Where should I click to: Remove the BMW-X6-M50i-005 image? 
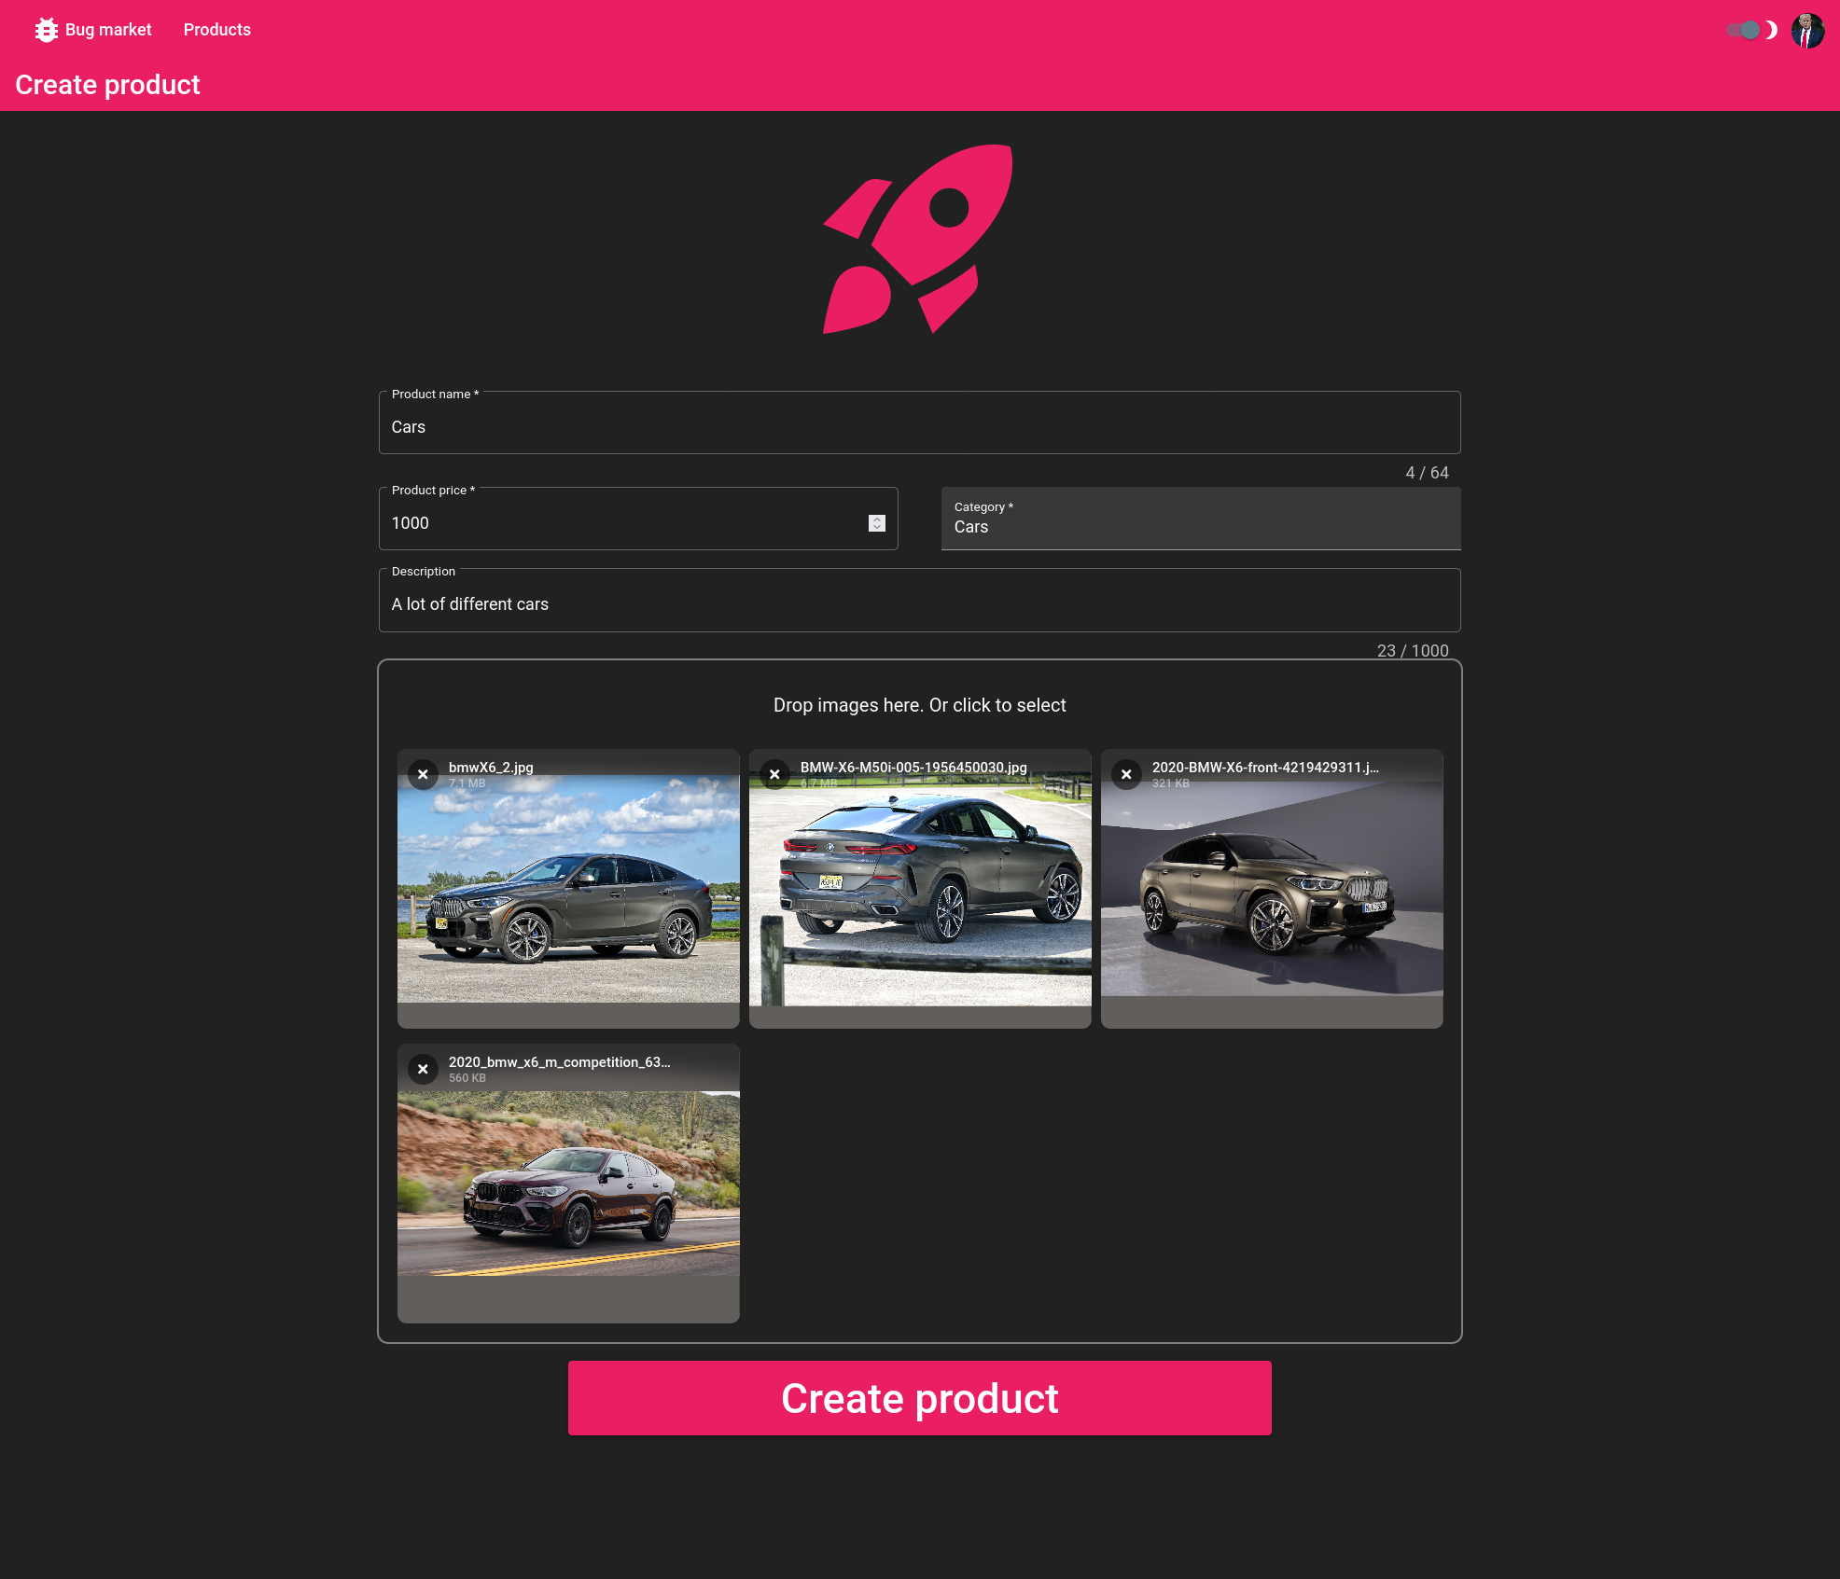[774, 774]
